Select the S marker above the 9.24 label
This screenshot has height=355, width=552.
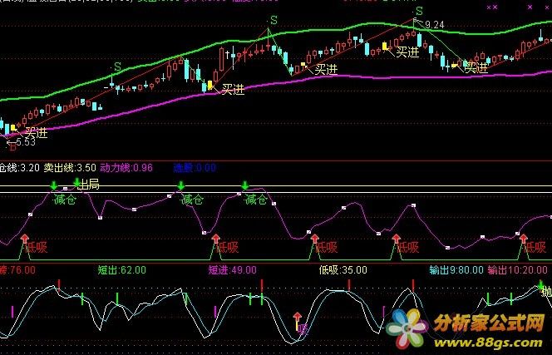tap(419, 12)
